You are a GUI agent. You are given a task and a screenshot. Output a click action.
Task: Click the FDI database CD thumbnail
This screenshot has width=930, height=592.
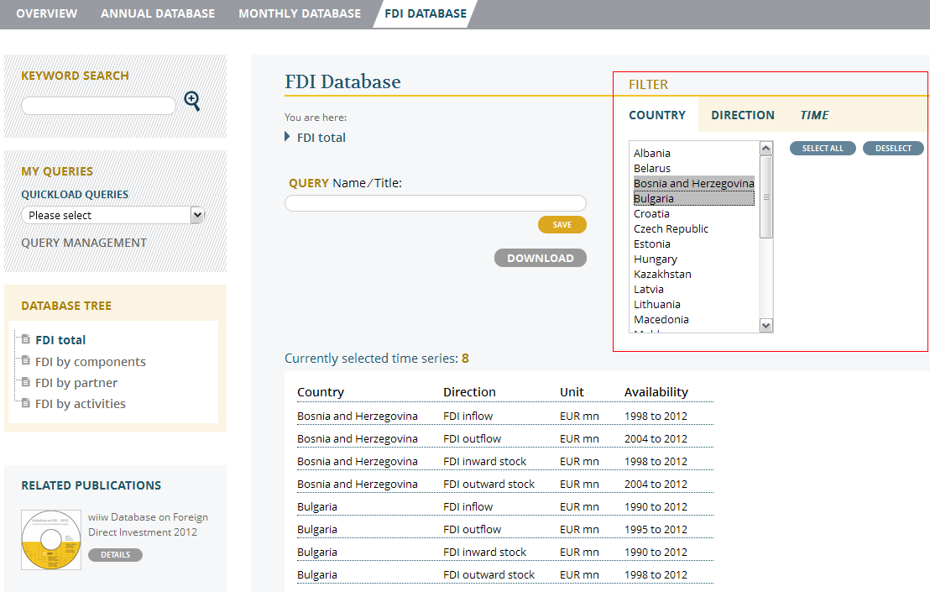click(51, 540)
